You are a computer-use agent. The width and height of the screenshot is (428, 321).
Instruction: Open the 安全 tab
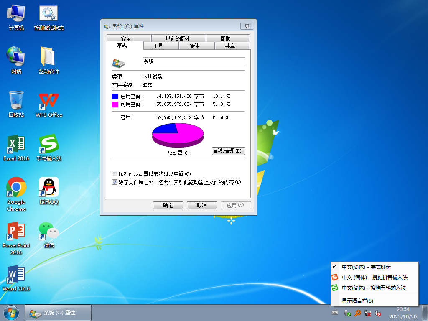(126, 38)
